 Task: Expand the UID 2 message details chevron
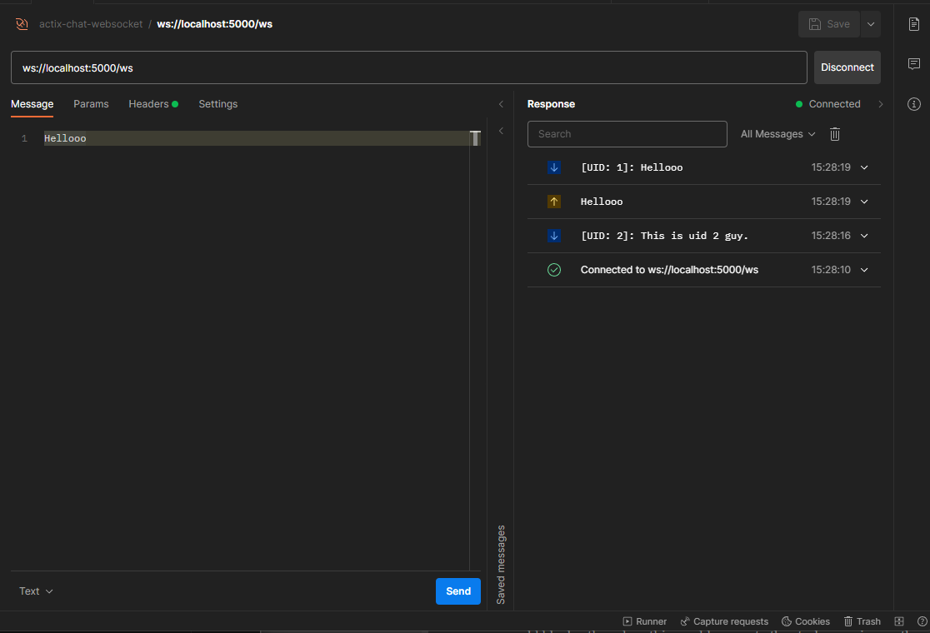click(x=864, y=236)
